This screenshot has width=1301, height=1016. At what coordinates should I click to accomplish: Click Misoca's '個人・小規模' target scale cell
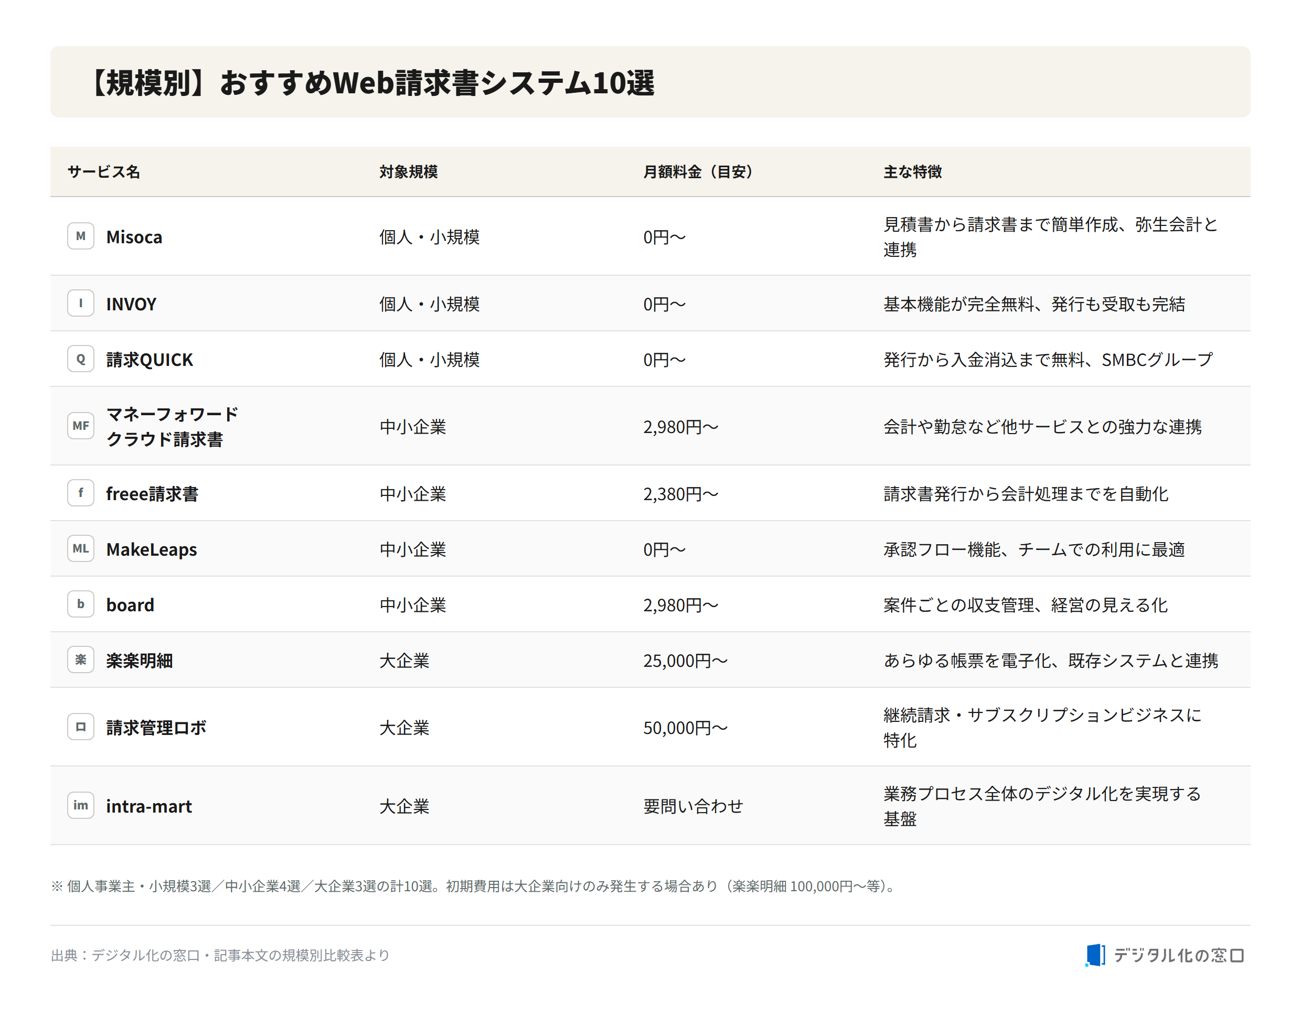[x=430, y=237]
